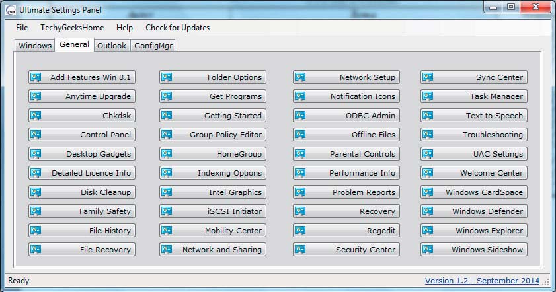This screenshot has height=292, width=556.
Task: Launch Security Center
Action: pos(346,249)
